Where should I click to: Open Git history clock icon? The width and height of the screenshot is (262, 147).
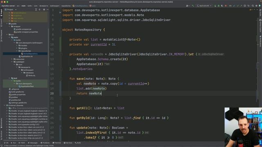coord(245,6)
